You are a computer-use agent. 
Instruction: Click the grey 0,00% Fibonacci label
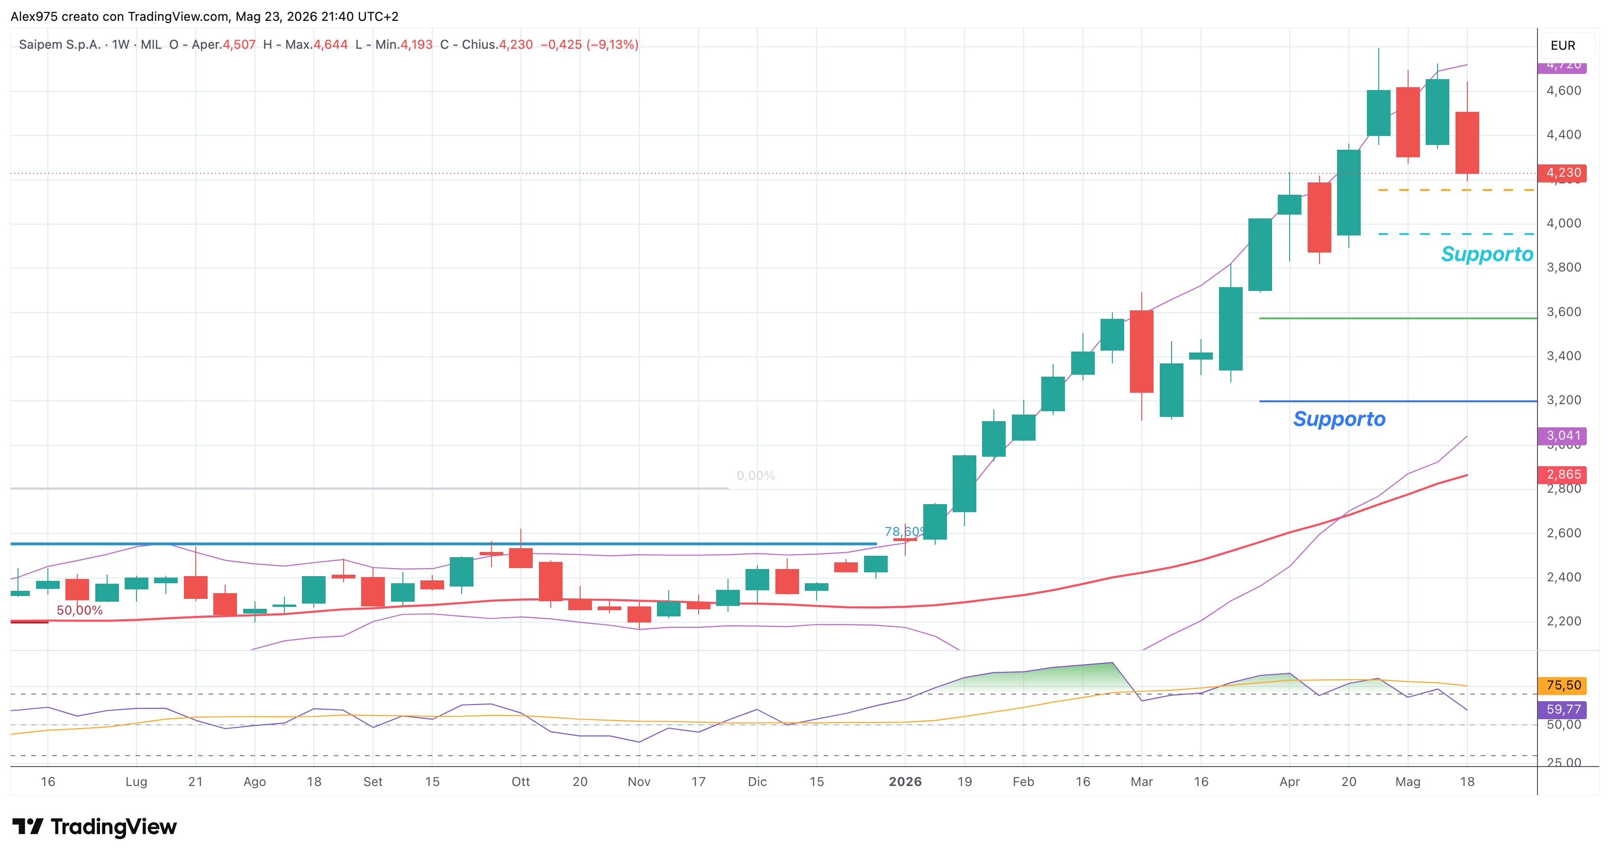755,476
